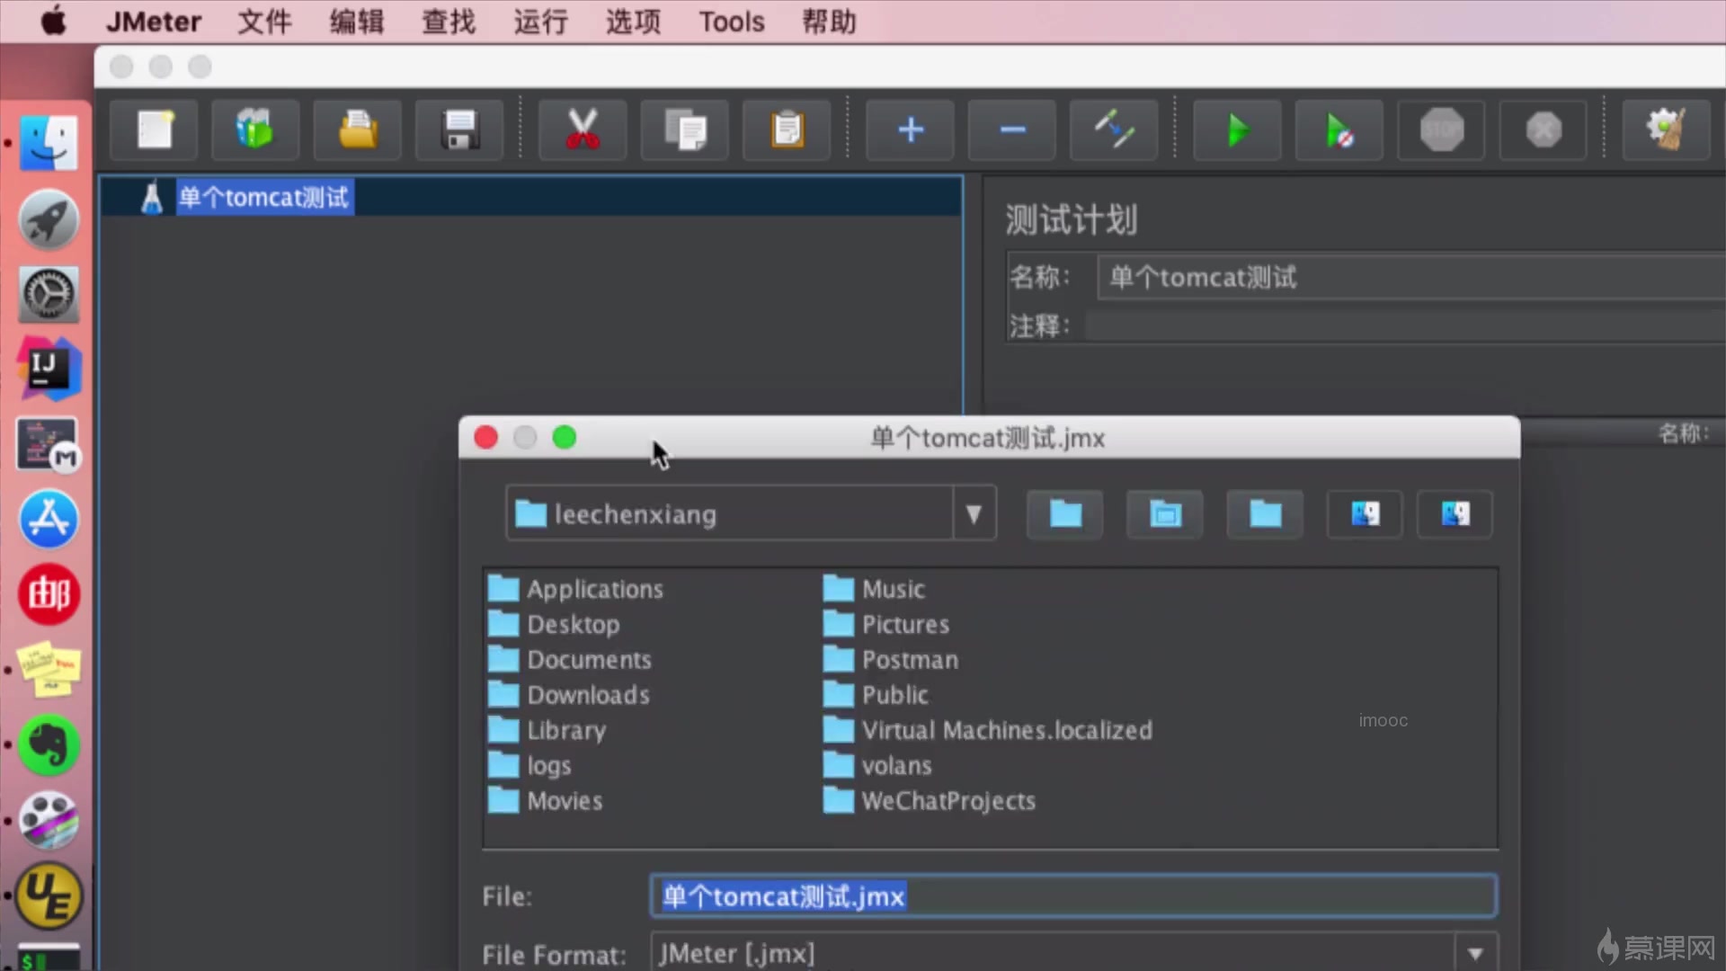Expand the leechenxiang directory dropdown
Viewport: 1726px width, 971px height.
(x=974, y=514)
